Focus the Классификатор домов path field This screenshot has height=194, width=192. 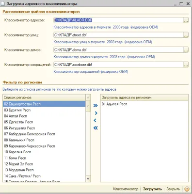click(x=118, y=50)
